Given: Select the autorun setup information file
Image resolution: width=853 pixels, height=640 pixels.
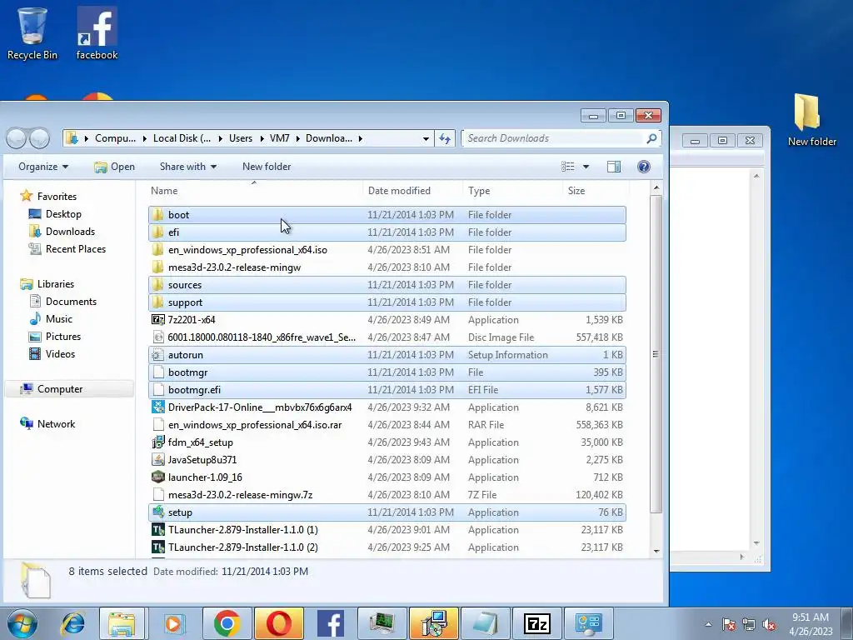Looking at the screenshot, I should pos(387,355).
